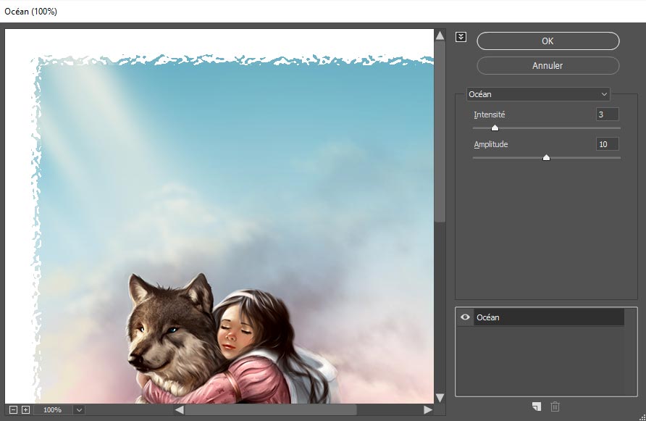Click the preview scroll down arrow
The image size is (646, 421).
click(440, 397)
